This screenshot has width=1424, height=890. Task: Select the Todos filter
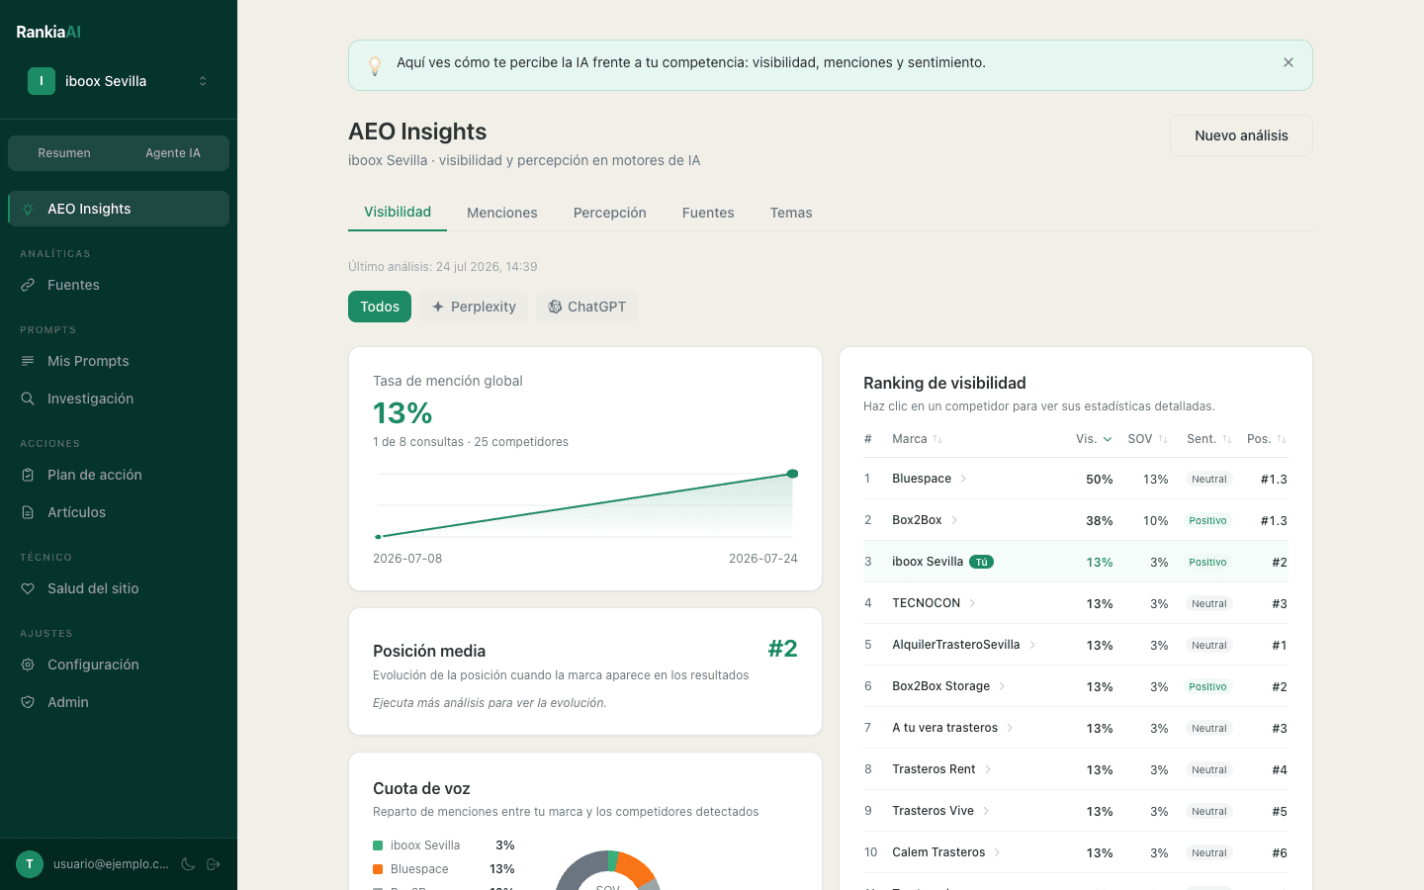(380, 307)
